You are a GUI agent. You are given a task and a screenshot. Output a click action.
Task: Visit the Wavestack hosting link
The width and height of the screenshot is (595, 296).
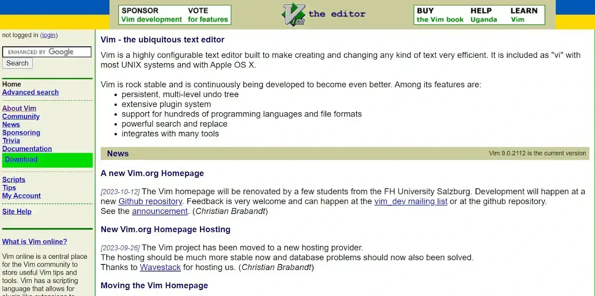click(160, 267)
